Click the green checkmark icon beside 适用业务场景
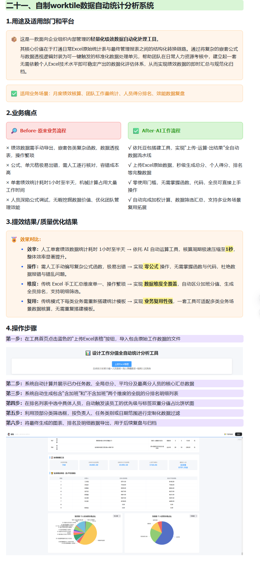260x563 pixels. tap(14, 94)
